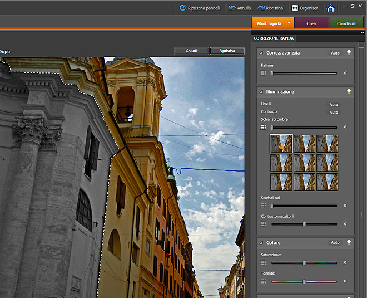Collapse the Colore section triangle
Screen dimensions: 367x298
pos(261,242)
